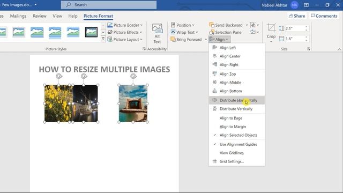Click the Comments button
Image resolution: width=343 pixels, height=193 pixels.
pos(324,16)
